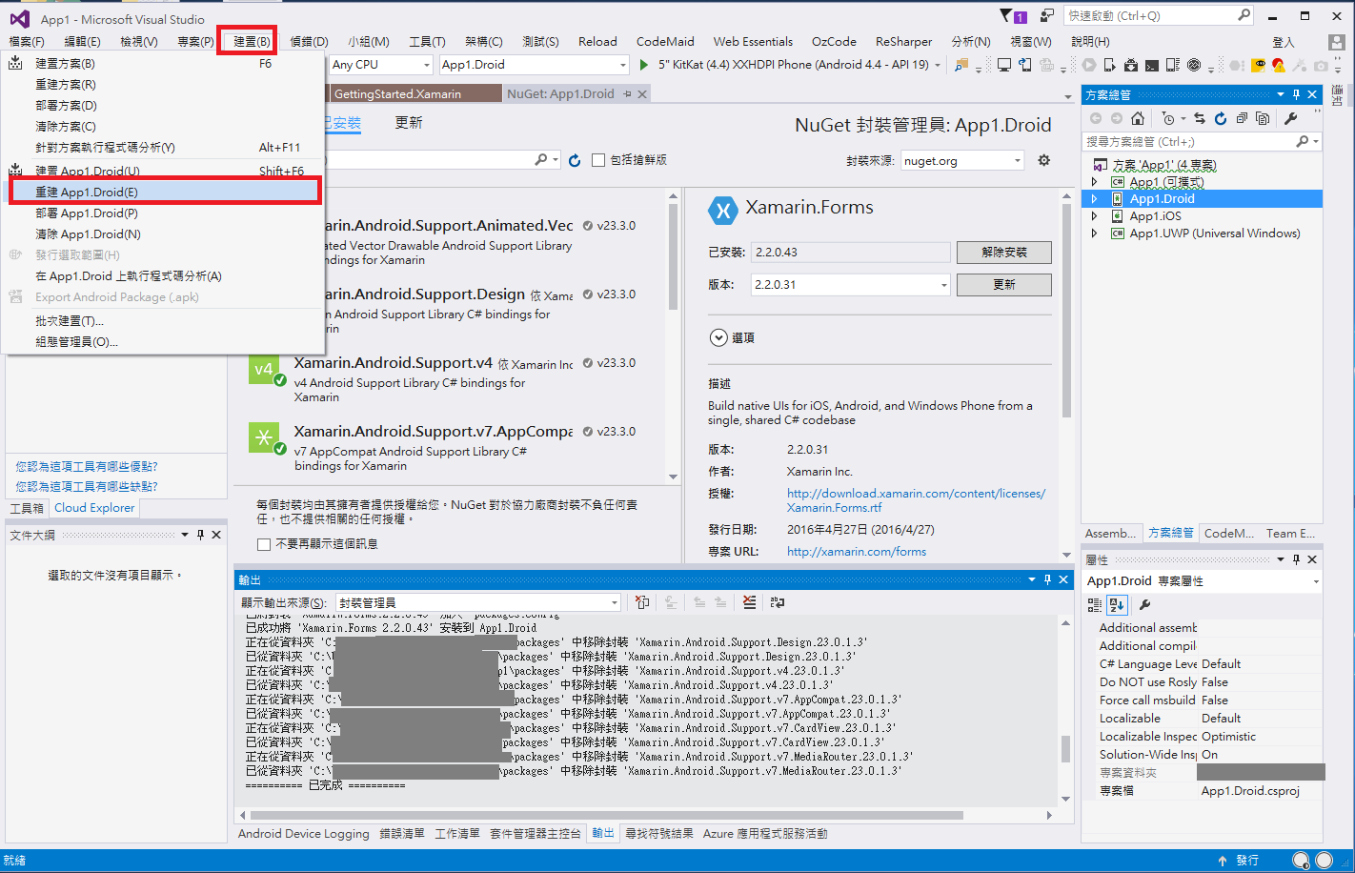1355x873 pixels.
Task: Choose 清除方案(C) menu entry
Action: point(164,127)
